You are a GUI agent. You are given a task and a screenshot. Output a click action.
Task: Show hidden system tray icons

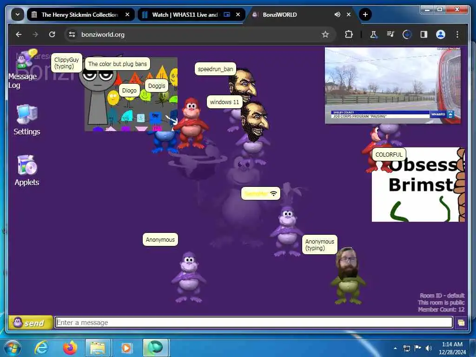point(395,348)
